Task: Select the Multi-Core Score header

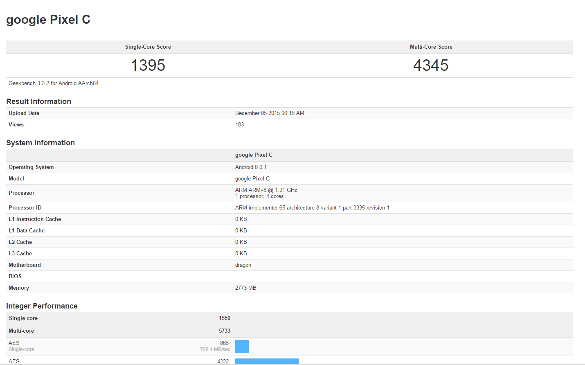Action: tap(431, 47)
